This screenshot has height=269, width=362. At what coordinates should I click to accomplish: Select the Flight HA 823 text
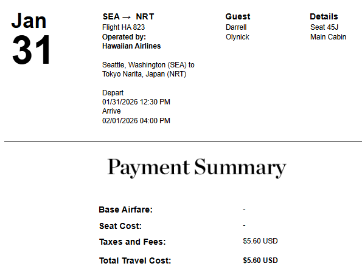coord(124,27)
